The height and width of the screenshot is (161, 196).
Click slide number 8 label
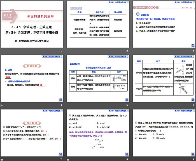(127, 159)
